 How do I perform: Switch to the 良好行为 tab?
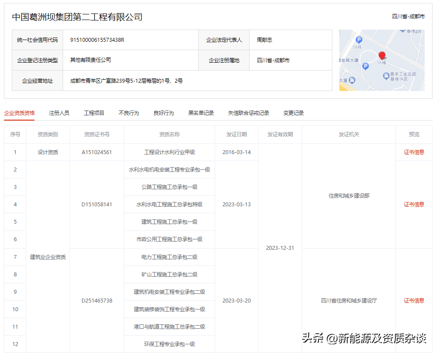[164, 113]
